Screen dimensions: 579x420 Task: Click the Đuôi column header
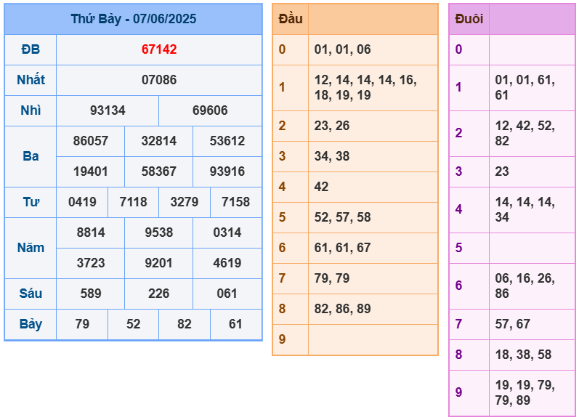pyautogui.click(x=469, y=19)
